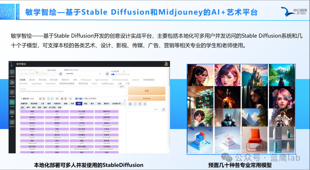Refresh the SD VAE model list
Viewport: 310px width, 170px height.
click(107, 74)
